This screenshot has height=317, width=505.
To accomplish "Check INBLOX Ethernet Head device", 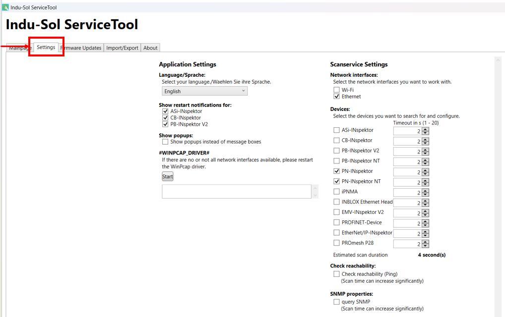I will click(x=336, y=202).
